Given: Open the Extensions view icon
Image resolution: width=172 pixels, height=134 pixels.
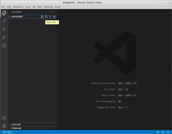Looking at the screenshot, I should (x=4, y=45).
